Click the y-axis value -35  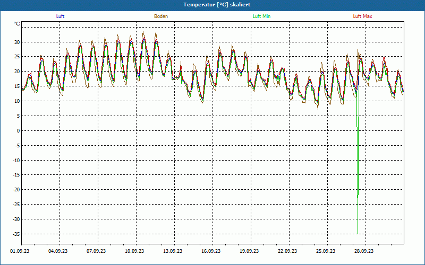pyautogui.click(x=16, y=234)
